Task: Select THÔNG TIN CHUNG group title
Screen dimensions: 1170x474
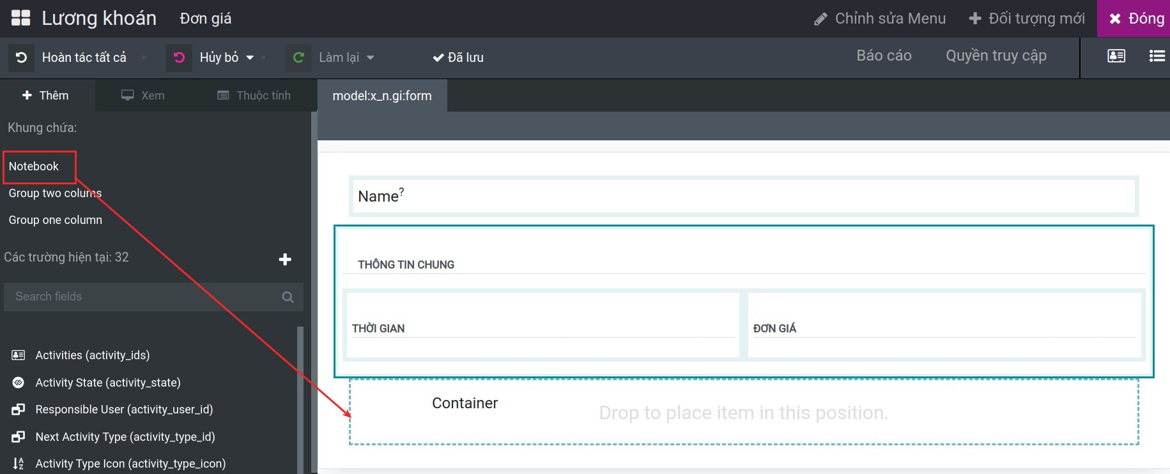Action: [x=406, y=265]
